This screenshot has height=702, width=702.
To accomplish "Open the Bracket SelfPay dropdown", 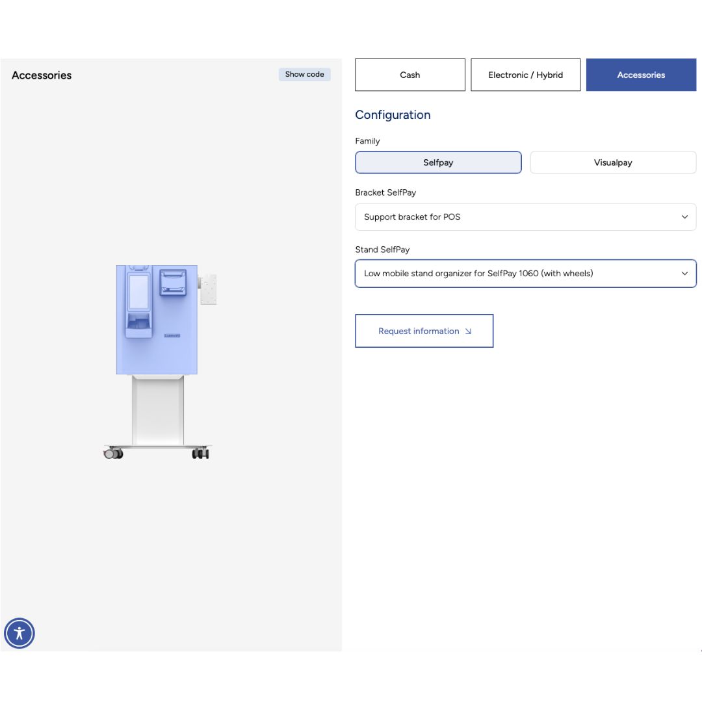I will (526, 217).
